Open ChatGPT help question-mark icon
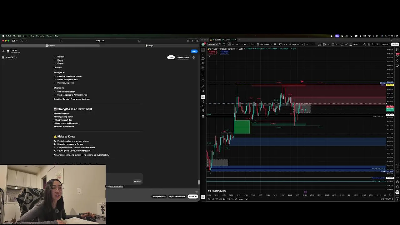The height and width of the screenshot is (225, 400). pyautogui.click(x=194, y=57)
